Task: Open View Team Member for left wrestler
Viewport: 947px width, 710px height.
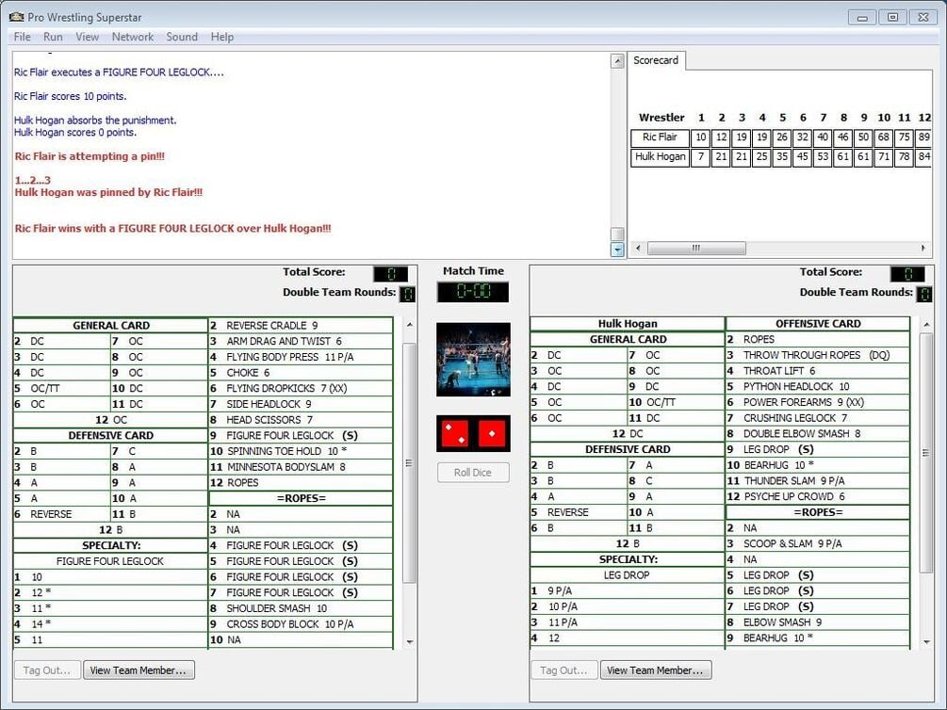Action: click(139, 670)
